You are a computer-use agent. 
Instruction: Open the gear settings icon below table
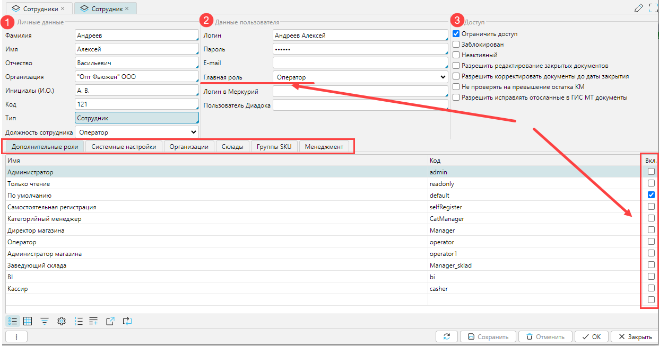coord(62,321)
